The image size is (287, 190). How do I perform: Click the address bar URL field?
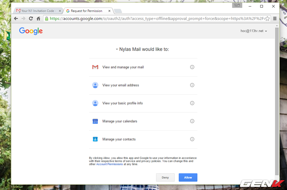157,18
